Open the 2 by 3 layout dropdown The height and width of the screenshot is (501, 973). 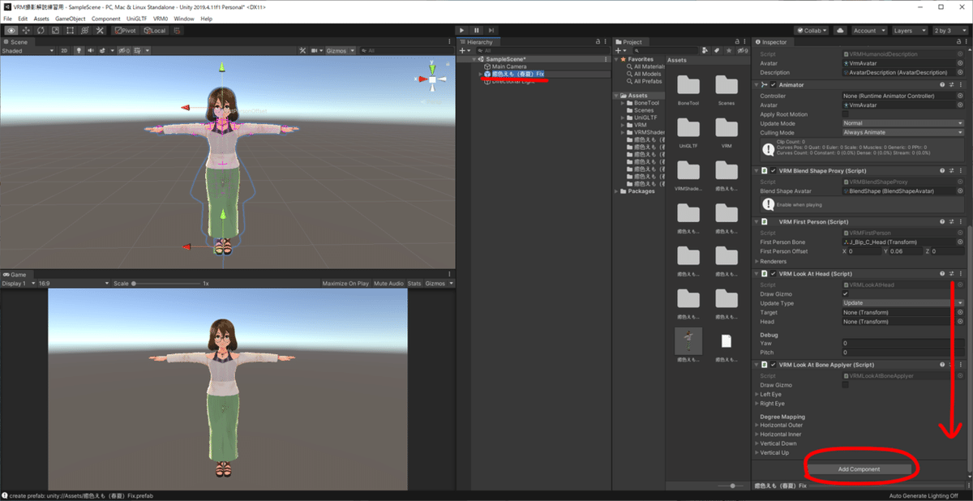click(x=949, y=30)
